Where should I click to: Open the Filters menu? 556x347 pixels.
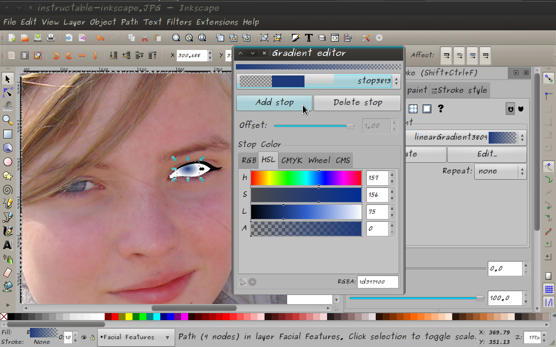point(179,22)
